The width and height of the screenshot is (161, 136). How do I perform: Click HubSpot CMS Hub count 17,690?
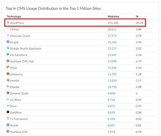[x=112, y=61]
